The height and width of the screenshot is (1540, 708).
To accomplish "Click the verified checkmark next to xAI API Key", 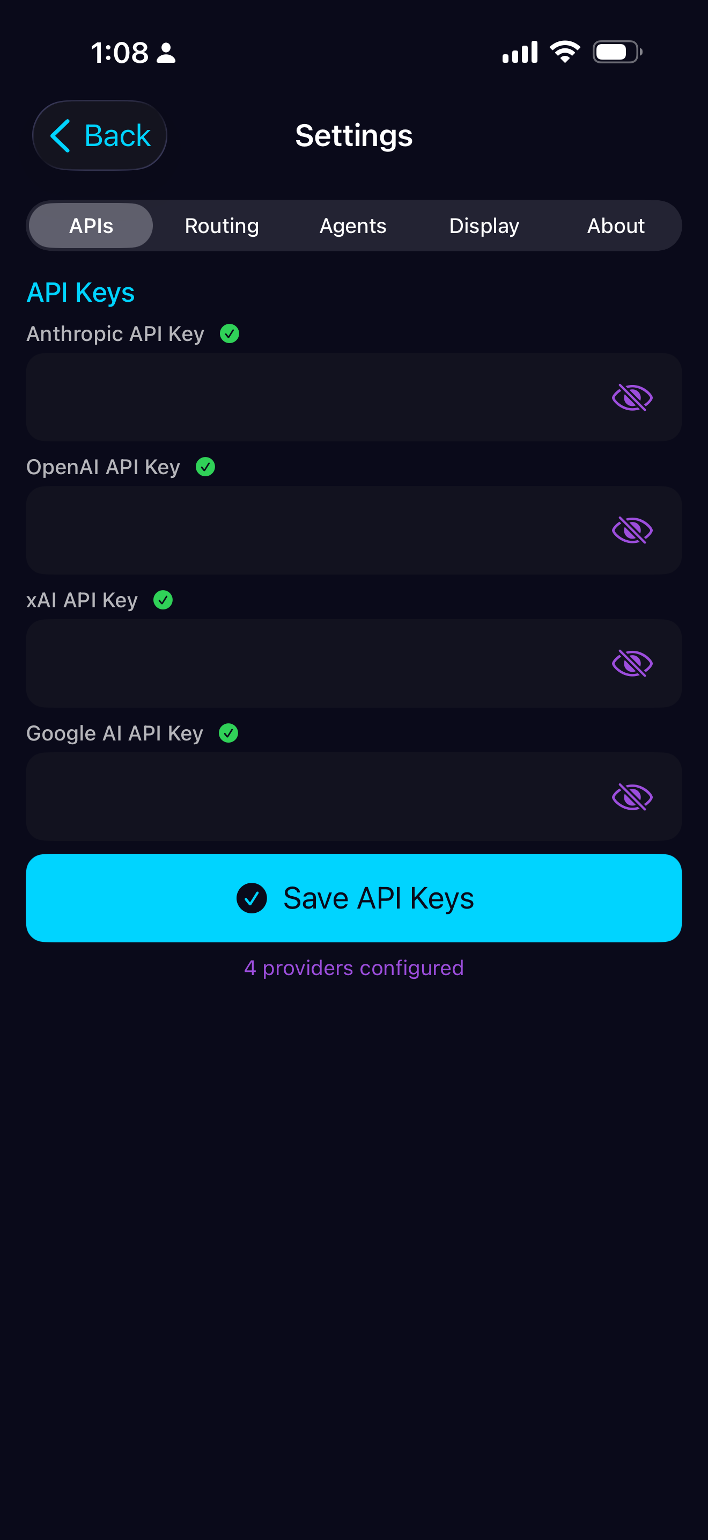I will pyautogui.click(x=163, y=600).
